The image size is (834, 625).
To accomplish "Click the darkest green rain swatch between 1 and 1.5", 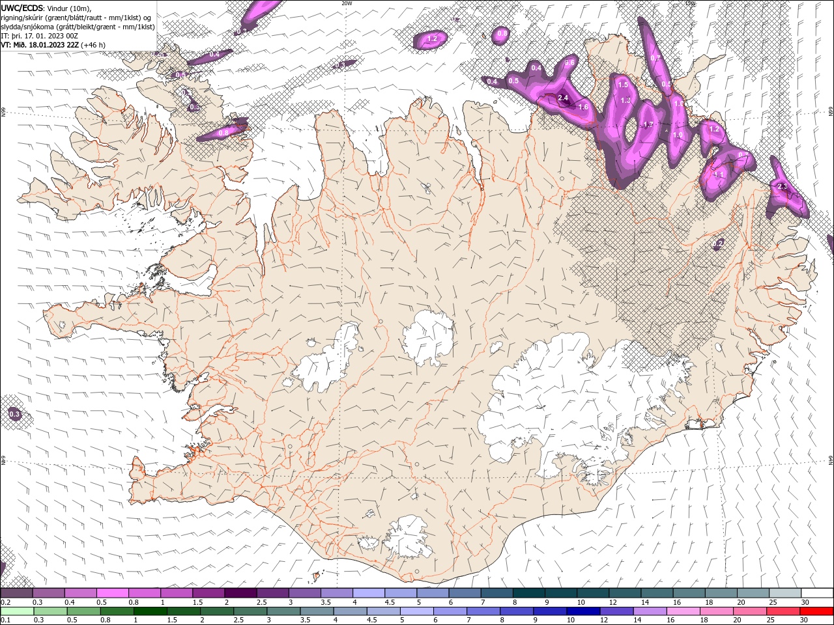I will click(x=151, y=611).
